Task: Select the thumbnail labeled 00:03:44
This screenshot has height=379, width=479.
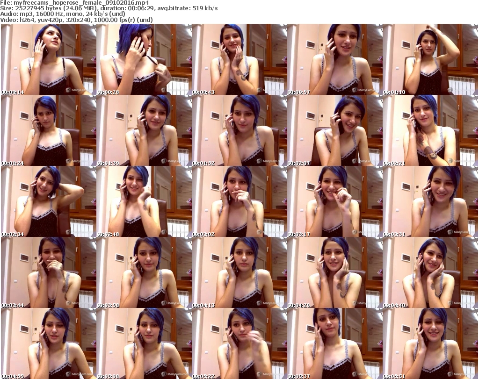Action: tap(48, 272)
